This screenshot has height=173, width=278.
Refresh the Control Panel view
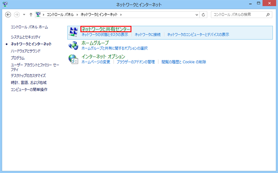[203, 15]
